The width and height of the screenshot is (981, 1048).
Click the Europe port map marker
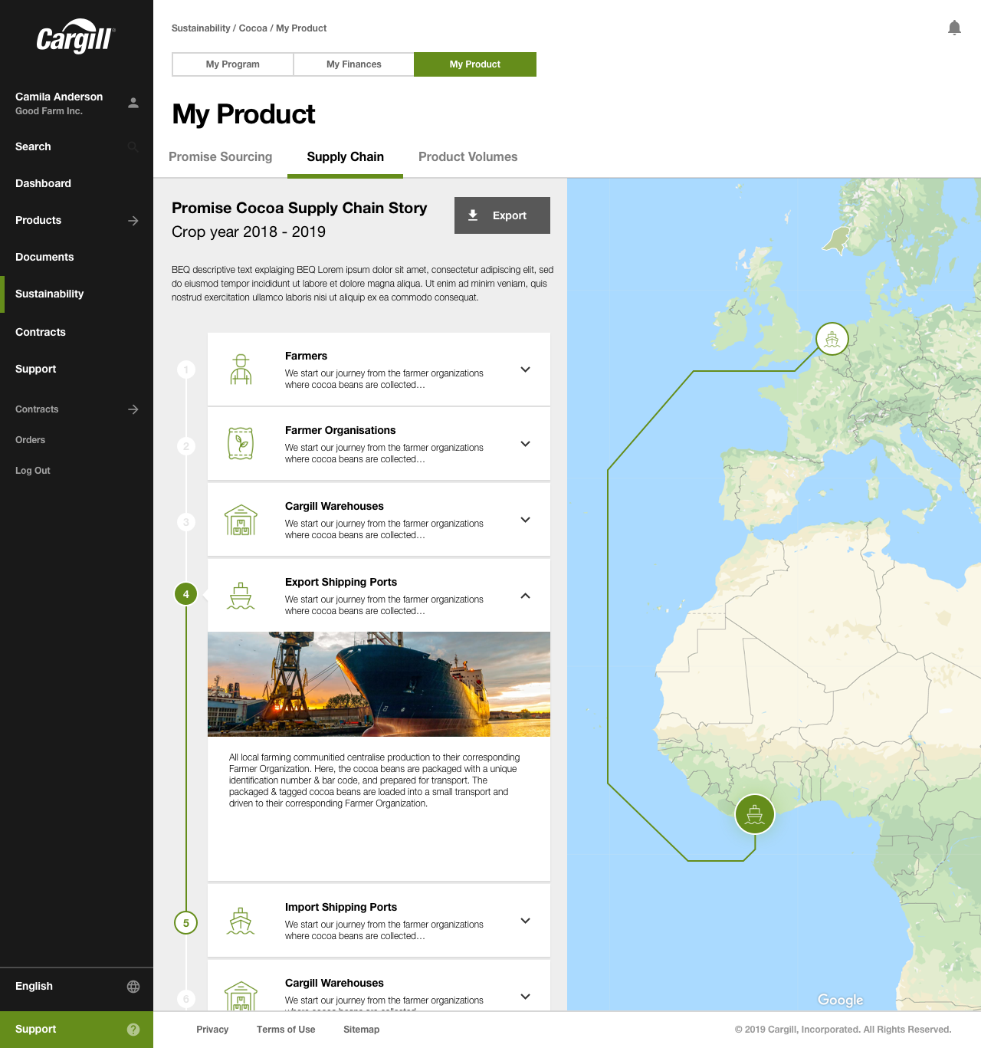[832, 338]
